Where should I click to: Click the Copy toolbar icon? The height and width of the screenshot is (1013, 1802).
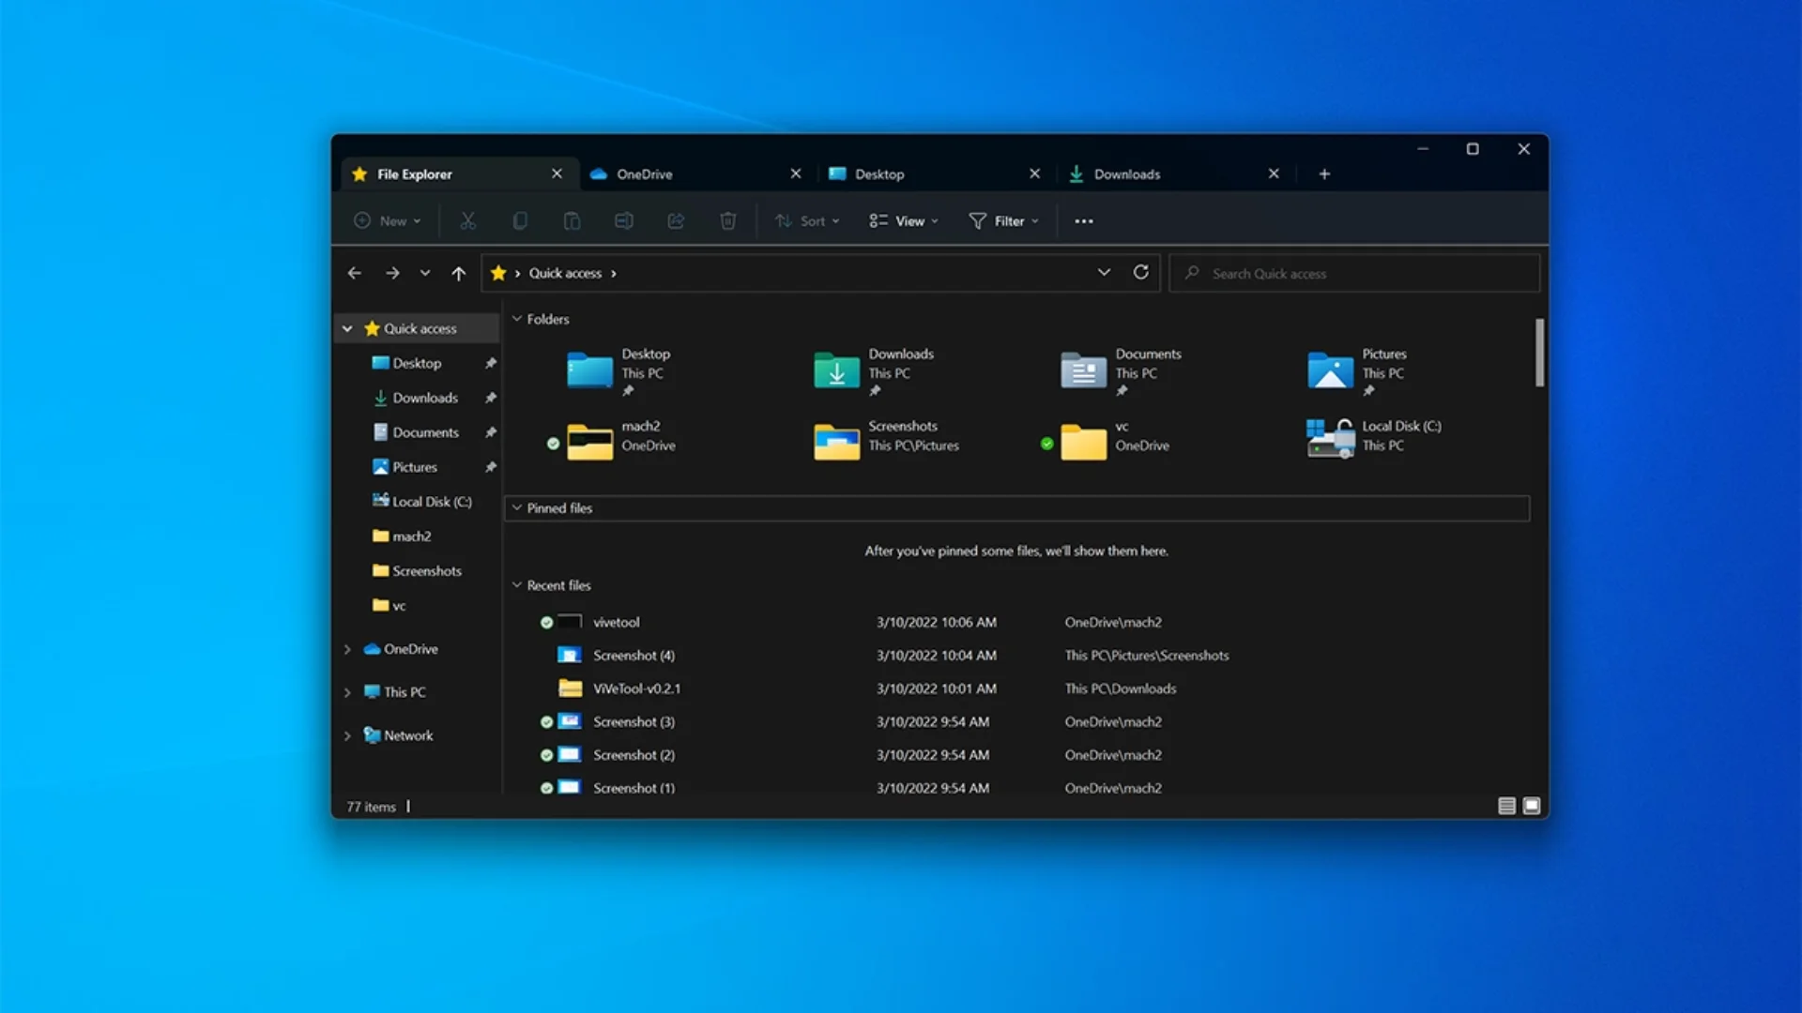point(519,220)
